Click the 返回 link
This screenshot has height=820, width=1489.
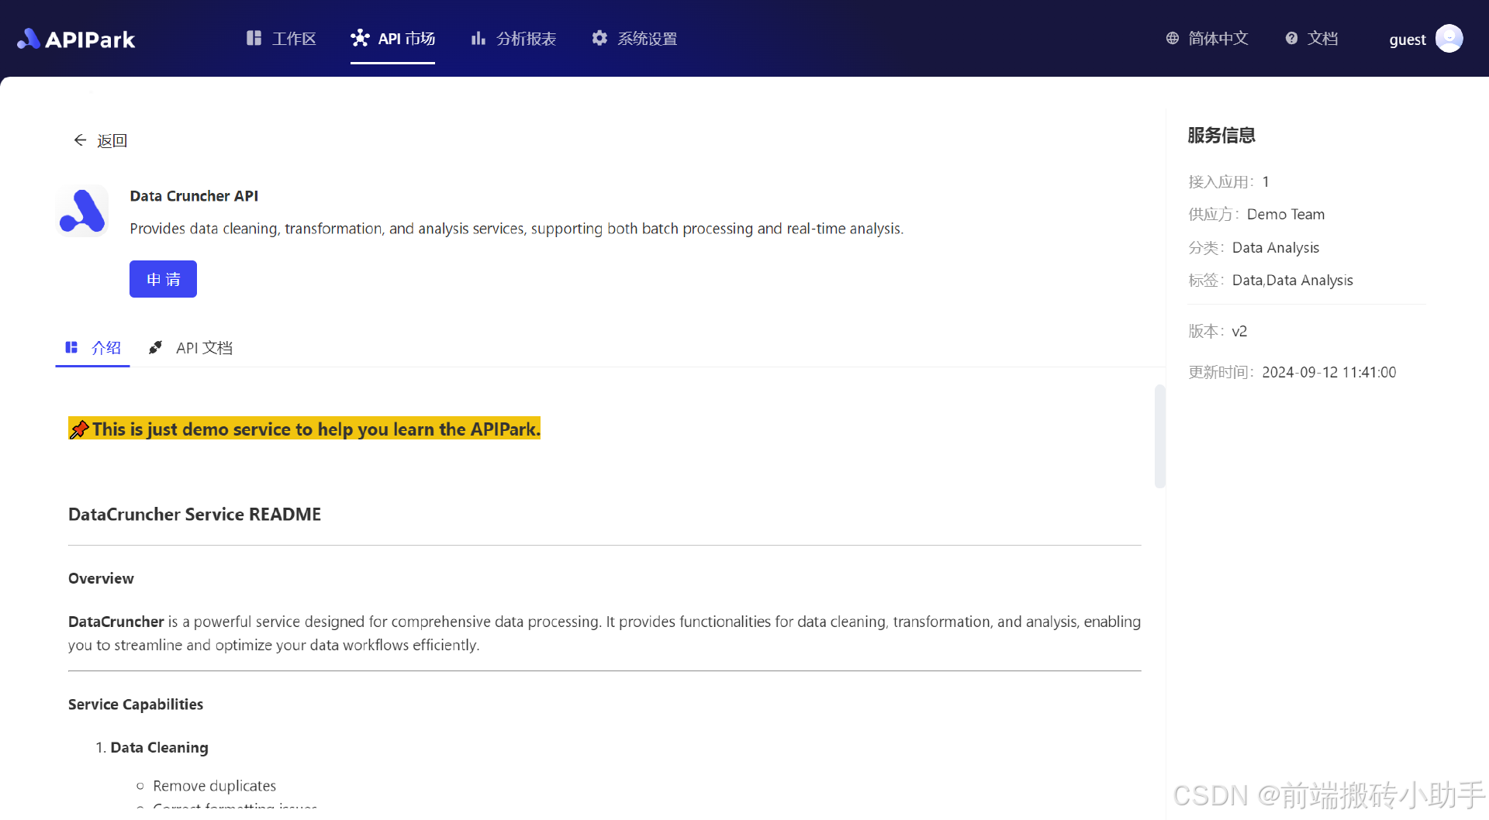click(x=112, y=140)
